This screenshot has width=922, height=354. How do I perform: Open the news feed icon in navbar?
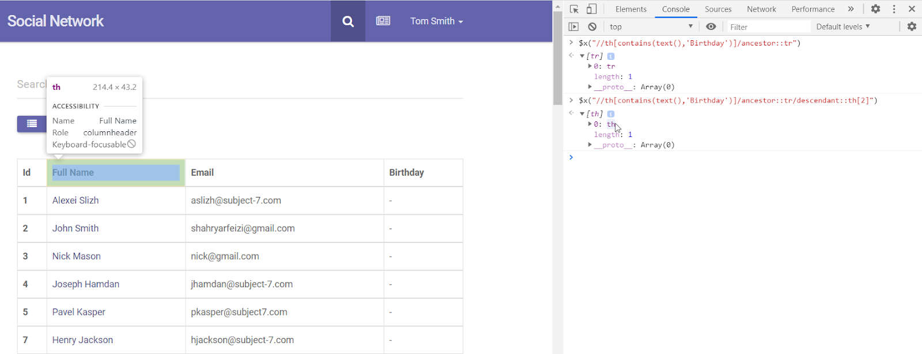tap(383, 21)
